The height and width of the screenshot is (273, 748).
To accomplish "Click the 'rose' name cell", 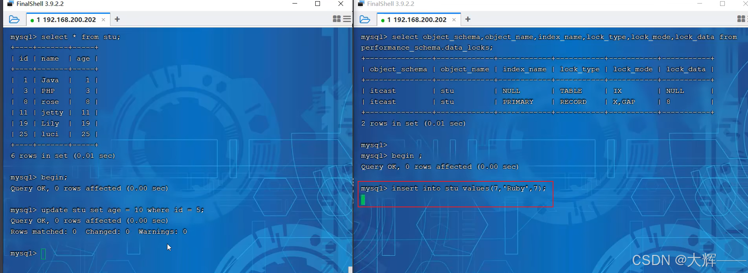I will (x=50, y=102).
